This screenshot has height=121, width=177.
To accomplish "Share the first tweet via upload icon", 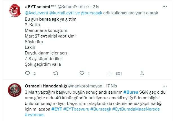I will (142, 73).
